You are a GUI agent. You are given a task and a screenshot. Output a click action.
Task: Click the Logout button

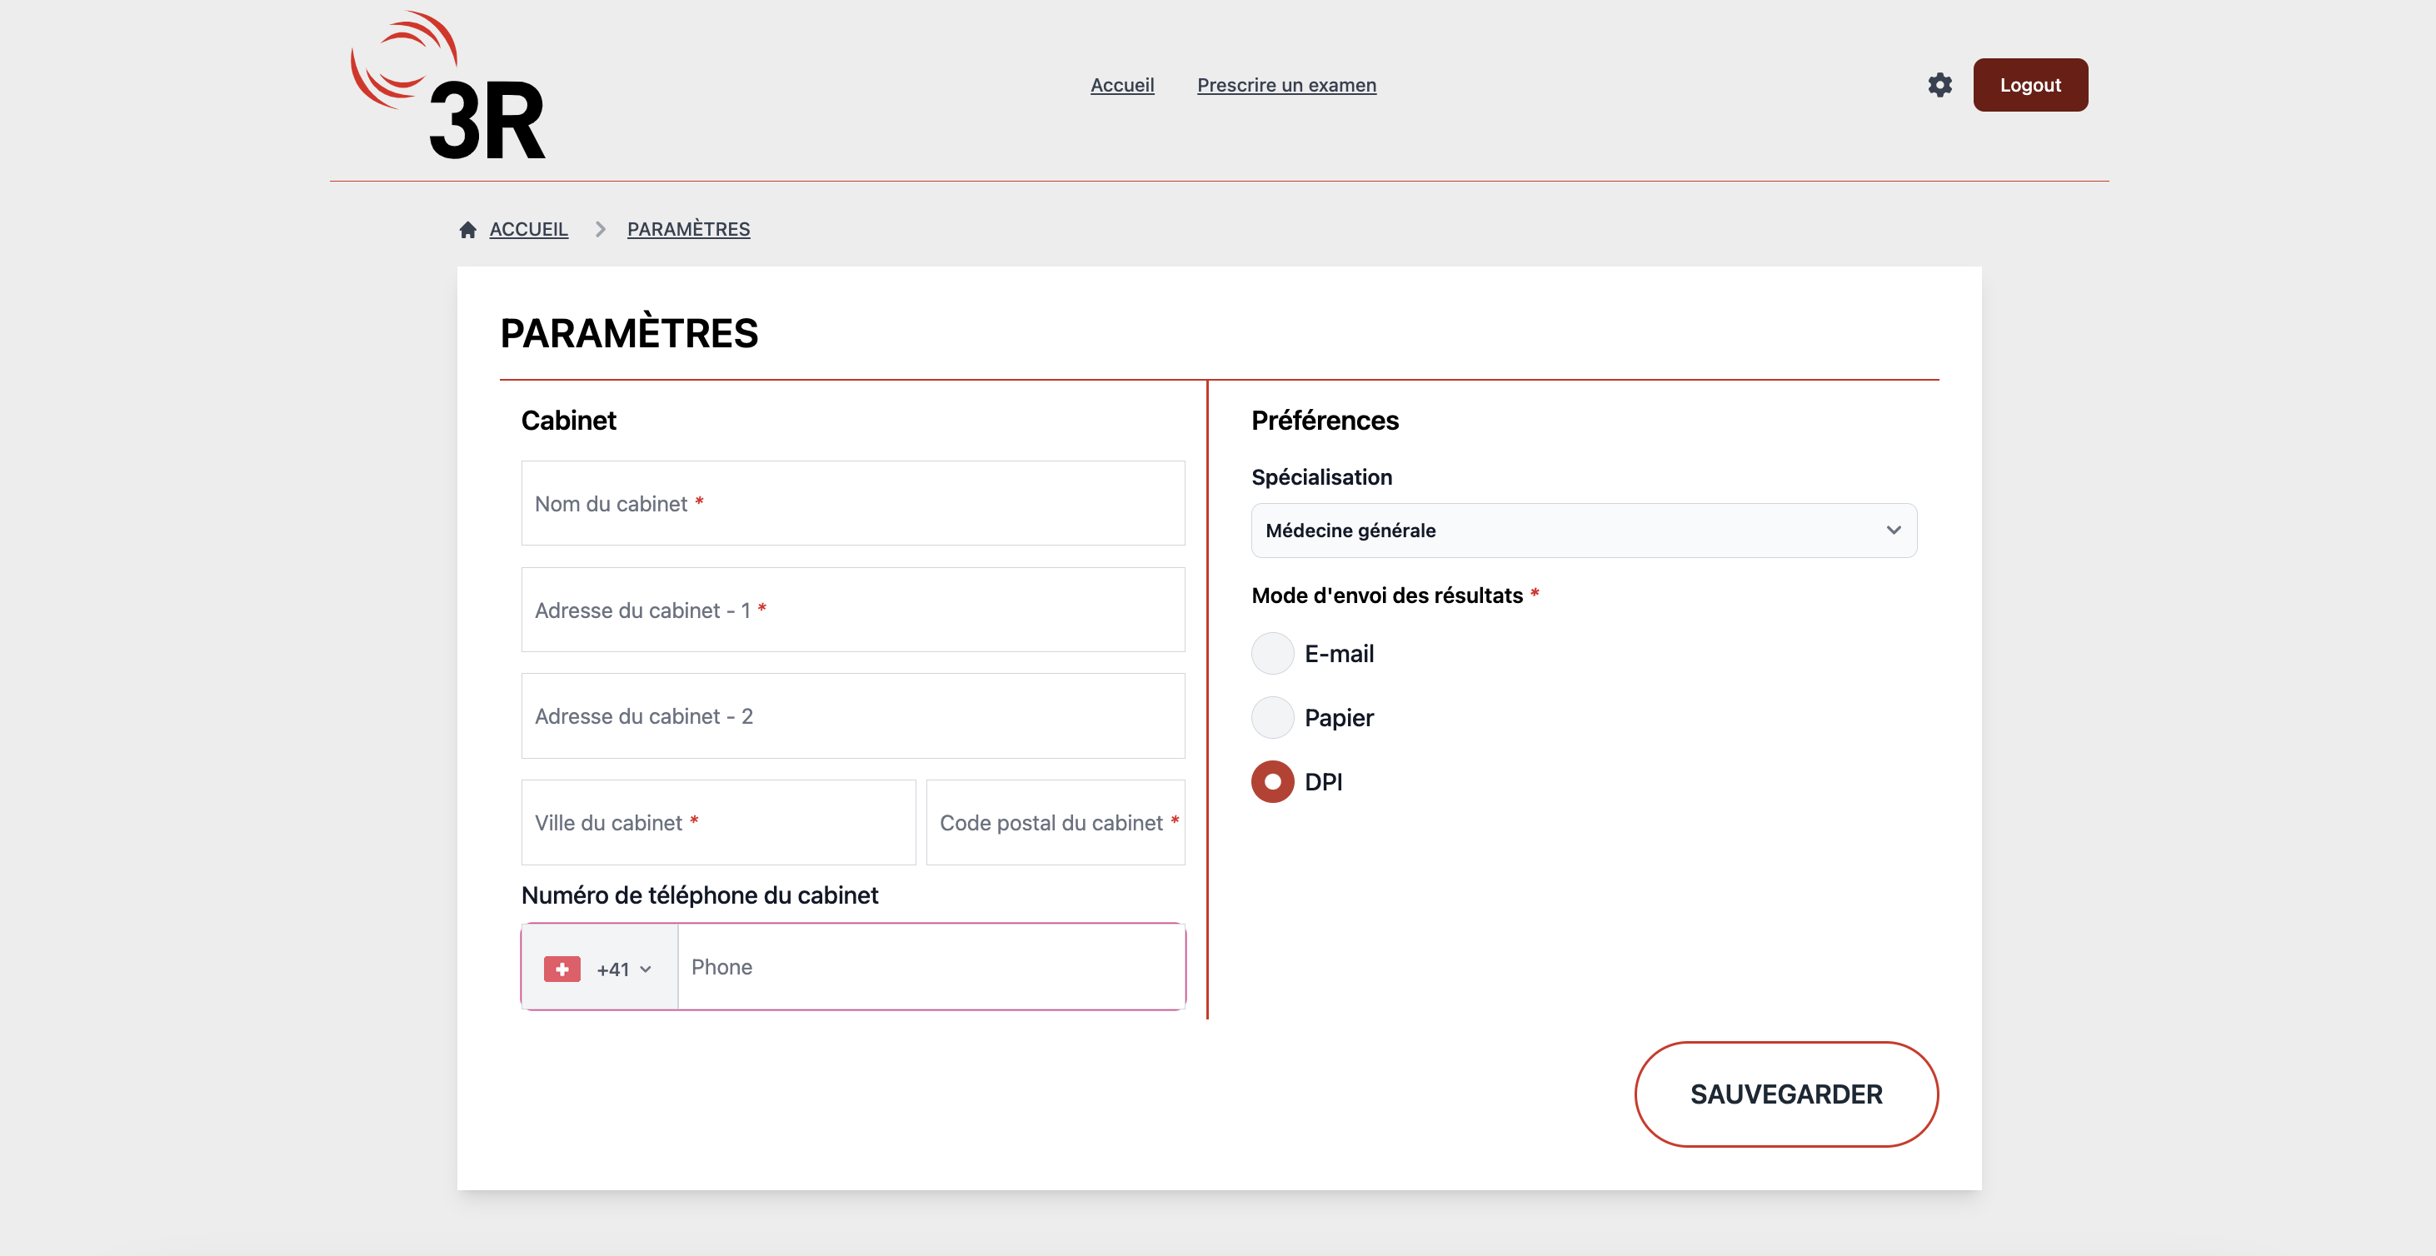pos(2029,85)
